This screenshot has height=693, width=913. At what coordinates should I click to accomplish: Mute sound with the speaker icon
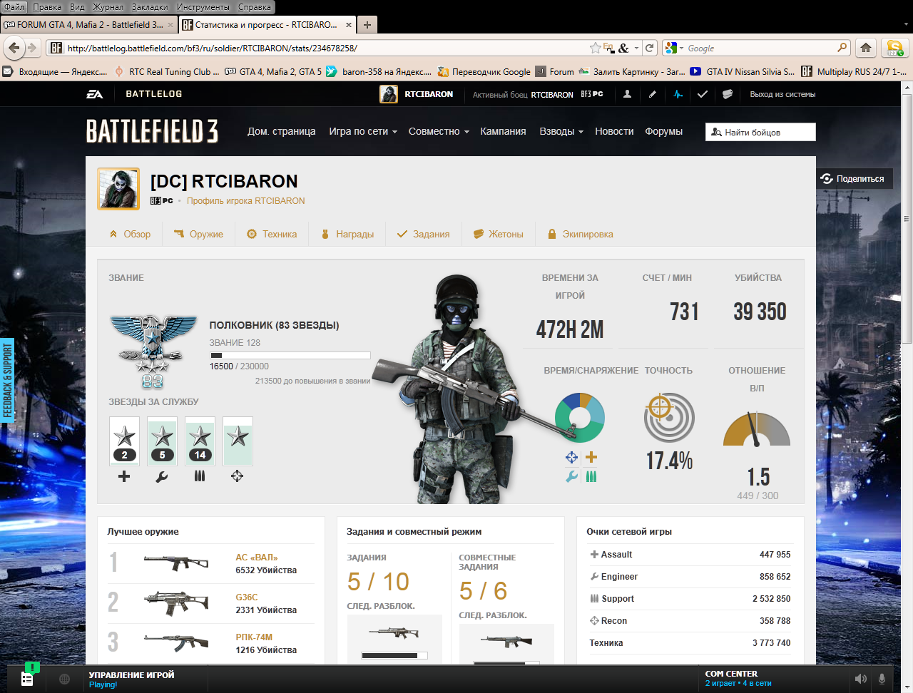861,679
